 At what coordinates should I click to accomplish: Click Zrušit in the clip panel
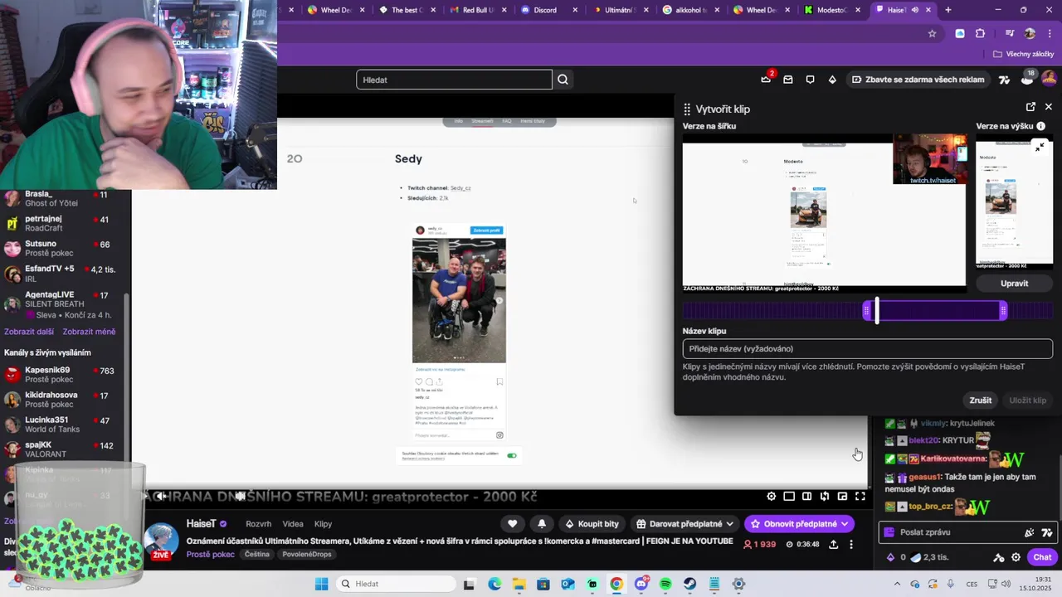(981, 400)
